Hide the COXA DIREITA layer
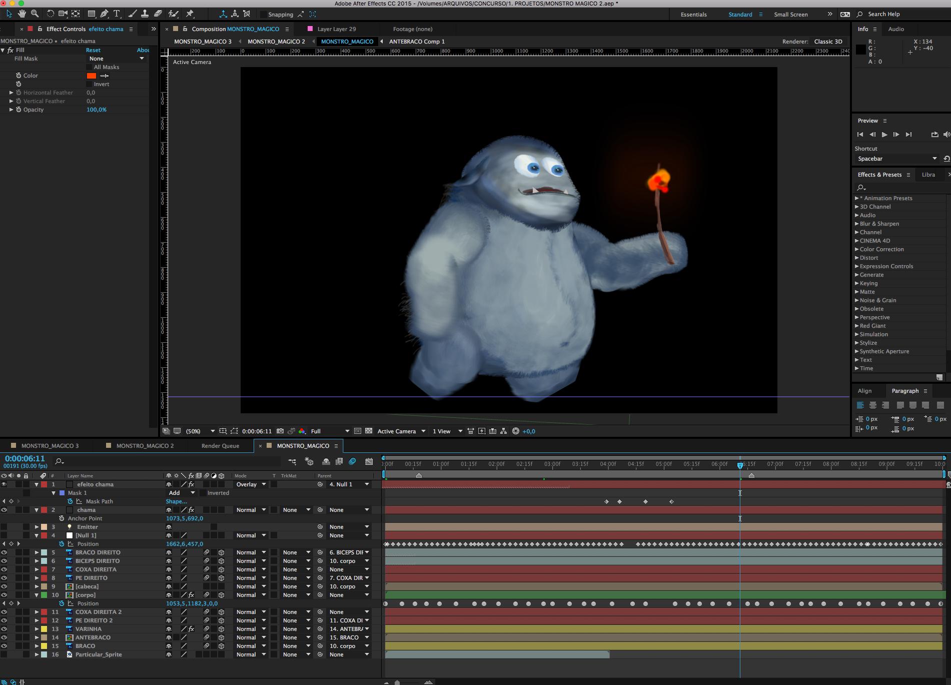This screenshot has height=685, width=951. click(x=4, y=569)
